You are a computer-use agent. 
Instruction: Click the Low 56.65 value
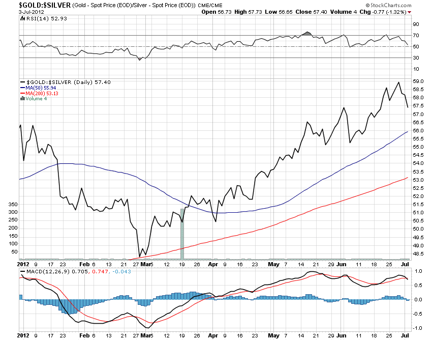click(x=279, y=12)
